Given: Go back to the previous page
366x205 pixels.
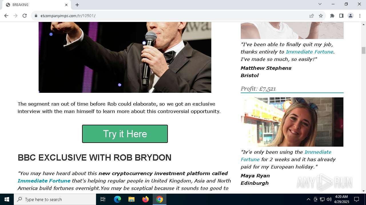Looking at the screenshot, I should (x=6, y=16).
